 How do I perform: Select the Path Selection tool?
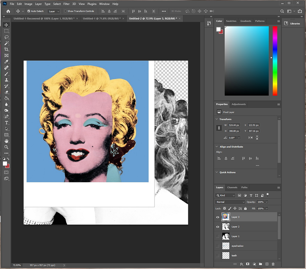click(x=7, y=129)
